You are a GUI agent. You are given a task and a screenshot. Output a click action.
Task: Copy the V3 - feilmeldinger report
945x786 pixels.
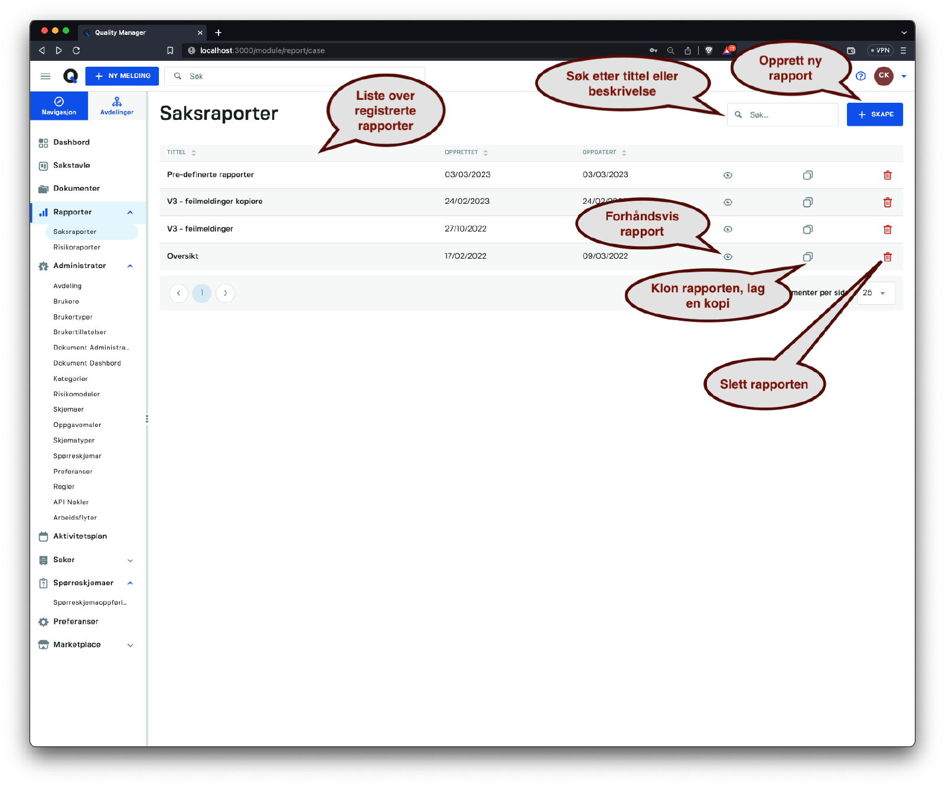pyautogui.click(x=807, y=230)
